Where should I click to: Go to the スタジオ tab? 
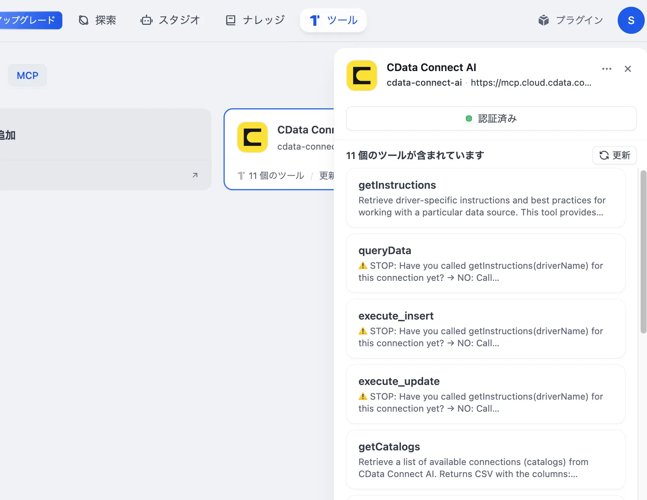(x=170, y=20)
